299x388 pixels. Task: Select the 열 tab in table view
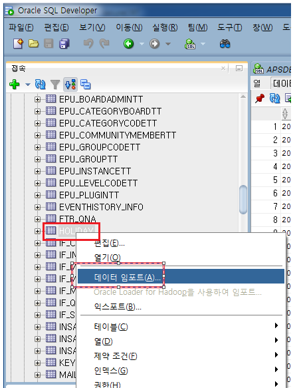(x=257, y=83)
